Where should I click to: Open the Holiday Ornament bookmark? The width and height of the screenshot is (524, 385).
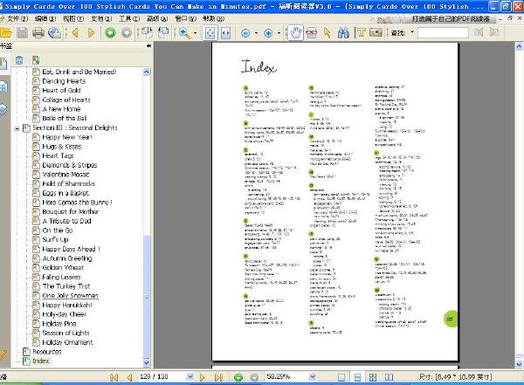(x=67, y=342)
